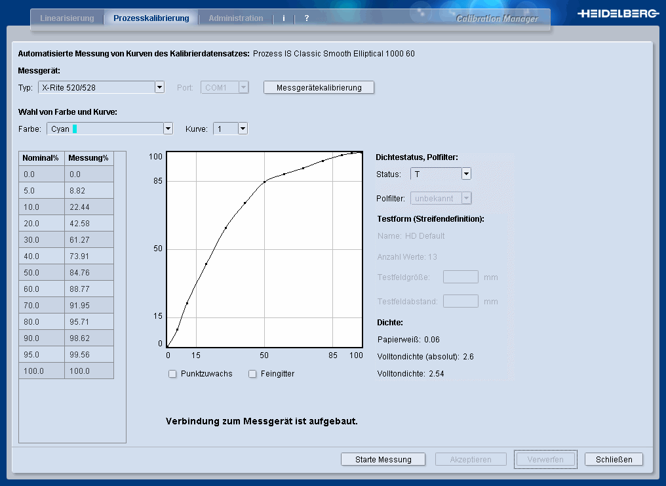Select measurement cell 8.82

(88, 191)
